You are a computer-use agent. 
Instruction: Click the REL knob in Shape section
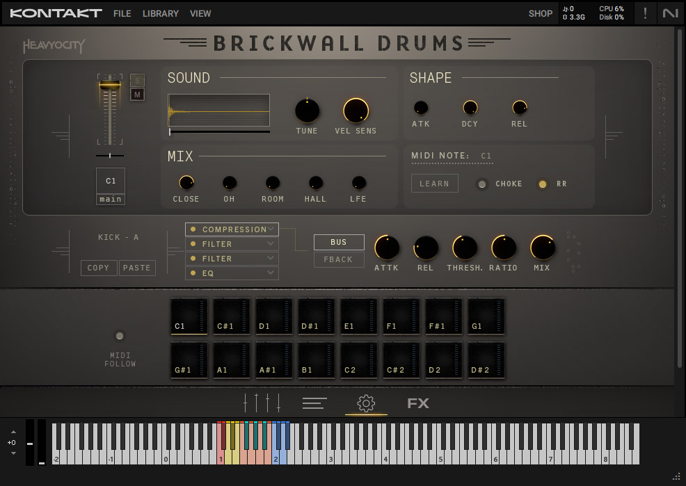(x=519, y=108)
